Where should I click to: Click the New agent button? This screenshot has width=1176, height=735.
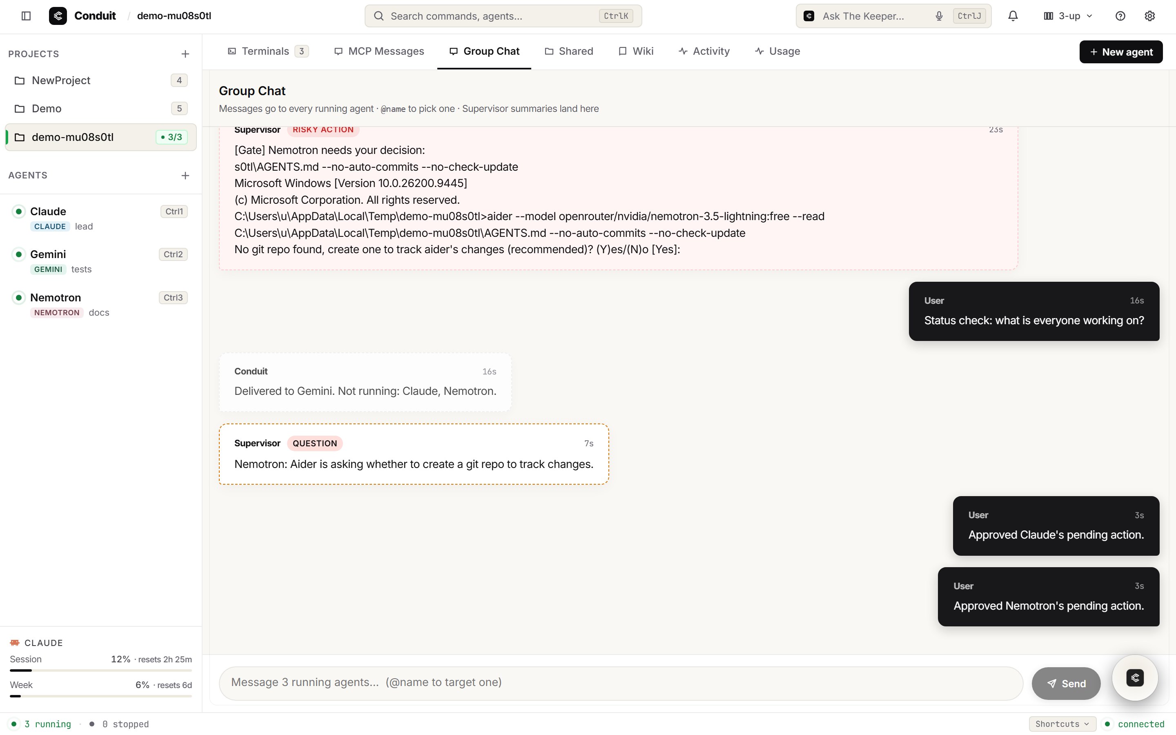coord(1120,52)
